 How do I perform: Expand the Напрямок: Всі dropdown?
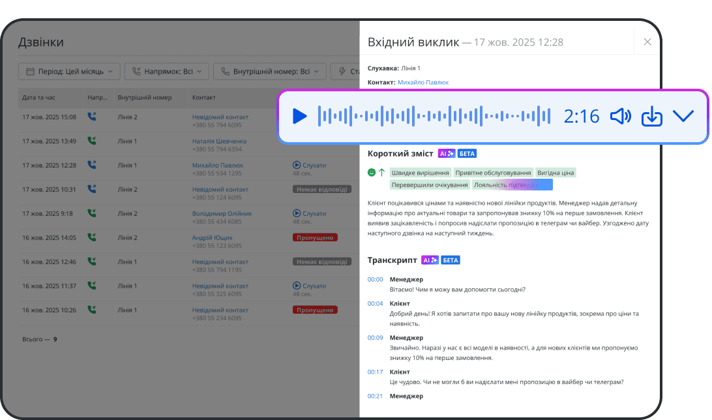167,71
